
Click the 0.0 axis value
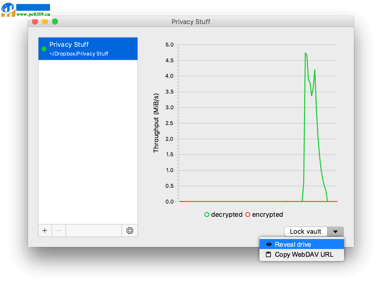(x=169, y=202)
